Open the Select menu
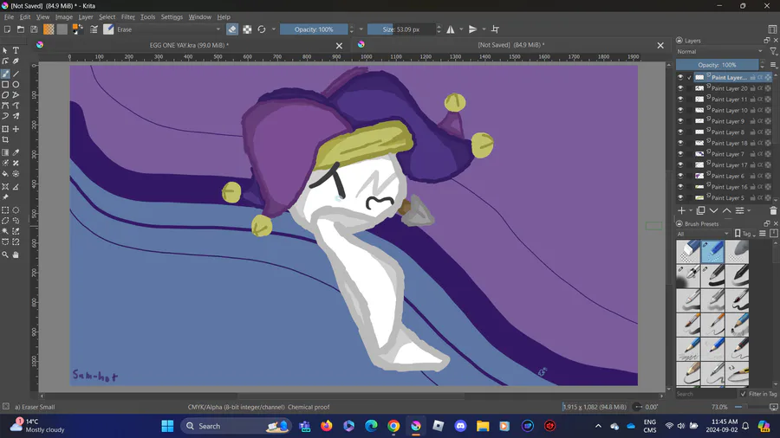The image size is (780, 438). [107, 17]
